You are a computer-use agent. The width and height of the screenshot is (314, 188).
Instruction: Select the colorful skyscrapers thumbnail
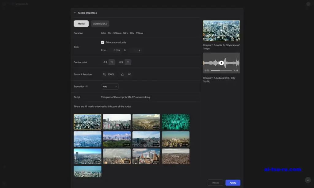[x=146, y=156]
